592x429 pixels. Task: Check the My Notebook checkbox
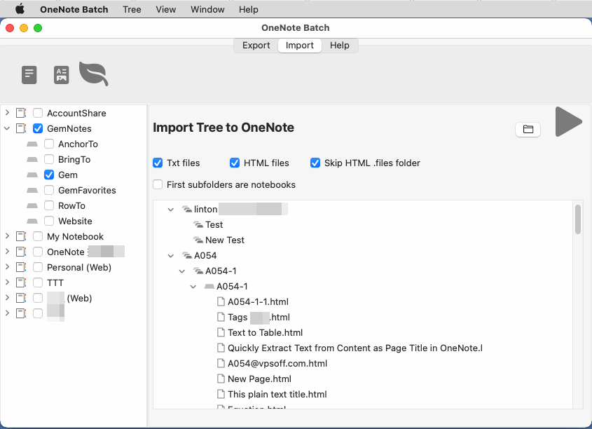tap(38, 236)
